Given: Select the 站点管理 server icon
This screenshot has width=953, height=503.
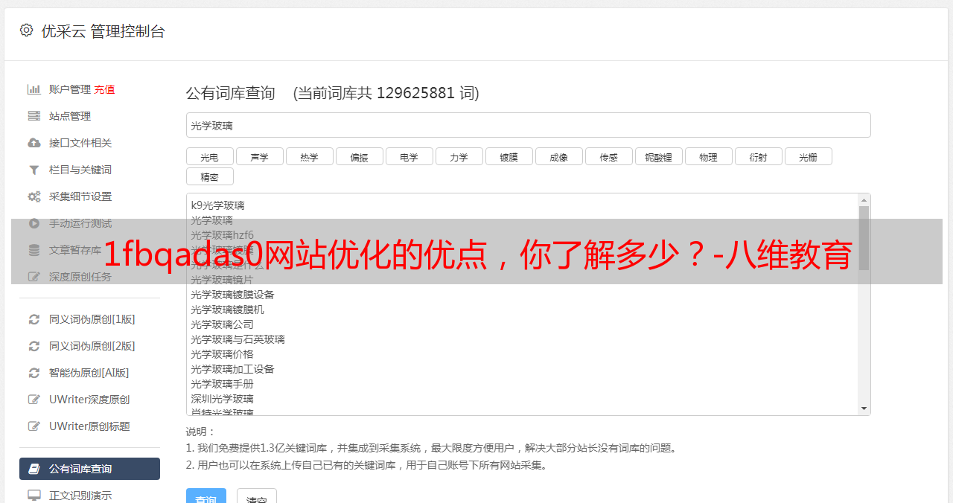Looking at the screenshot, I should point(34,116).
